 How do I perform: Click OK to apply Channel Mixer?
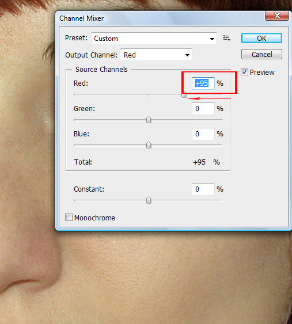(x=261, y=38)
